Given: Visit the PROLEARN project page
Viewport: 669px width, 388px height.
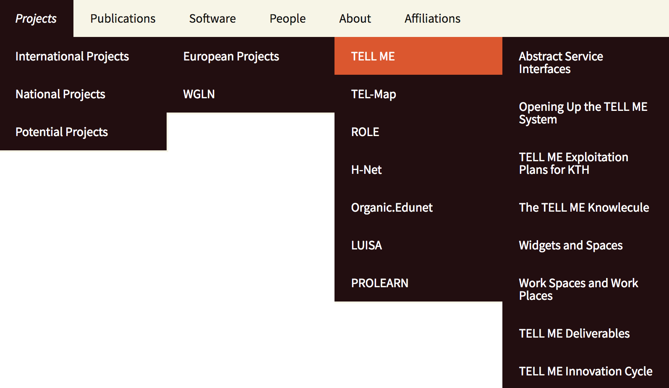Looking at the screenshot, I should (380, 283).
